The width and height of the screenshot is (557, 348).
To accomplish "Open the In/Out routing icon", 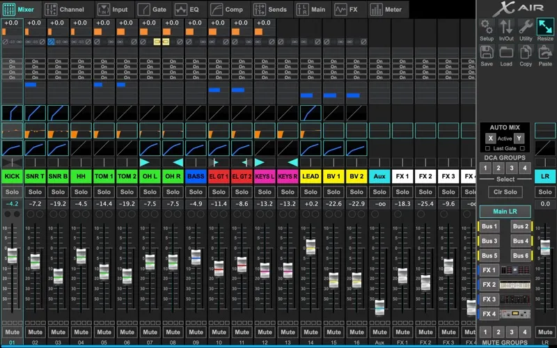I will point(506,26).
